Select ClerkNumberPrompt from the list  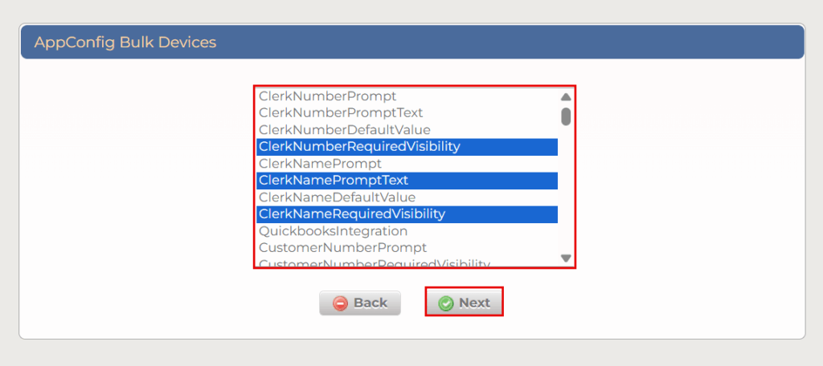[x=328, y=96]
